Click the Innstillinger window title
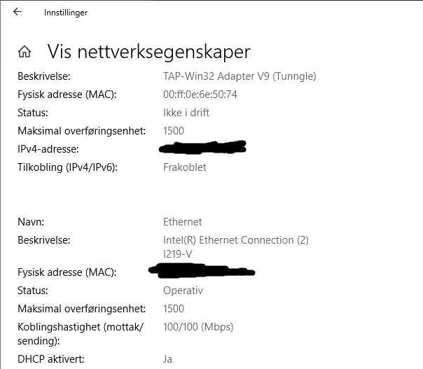Screen dimensions: 423x369 tap(66, 13)
